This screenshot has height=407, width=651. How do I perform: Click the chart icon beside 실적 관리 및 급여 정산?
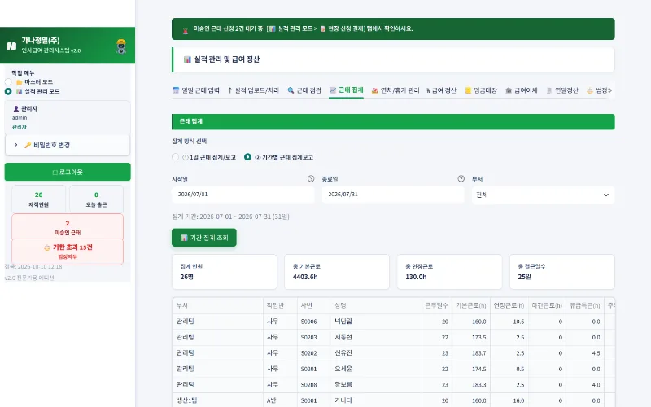coord(187,59)
